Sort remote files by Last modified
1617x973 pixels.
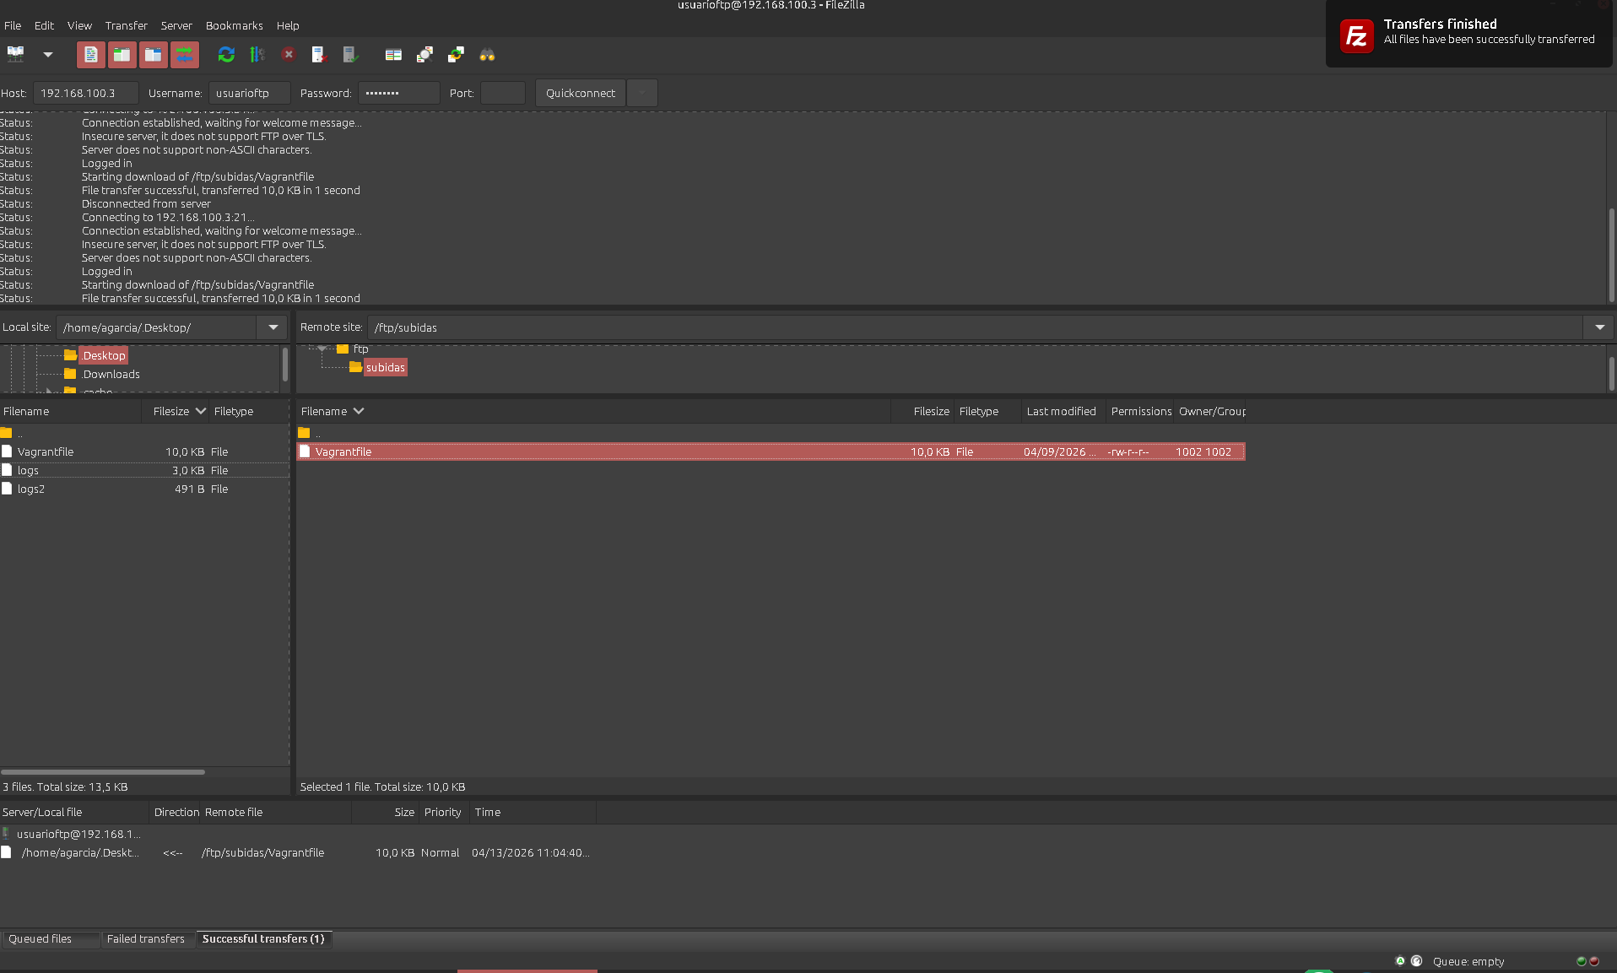(x=1061, y=411)
